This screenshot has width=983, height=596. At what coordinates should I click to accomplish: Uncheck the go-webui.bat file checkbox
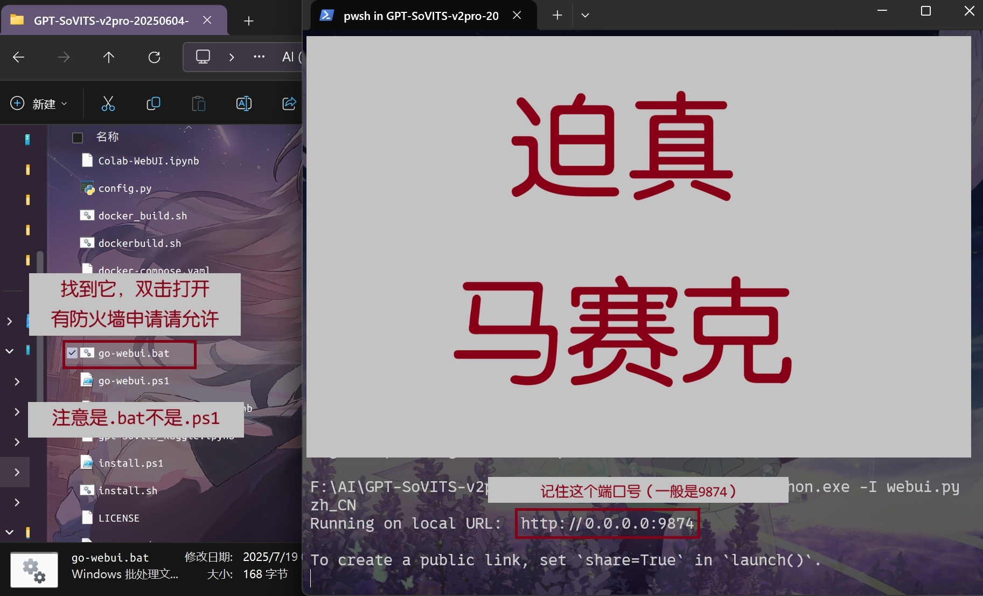pyautogui.click(x=72, y=353)
